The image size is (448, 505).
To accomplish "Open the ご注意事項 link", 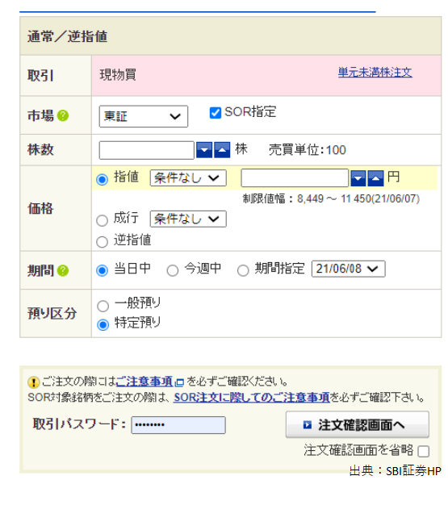I will click(x=144, y=382).
